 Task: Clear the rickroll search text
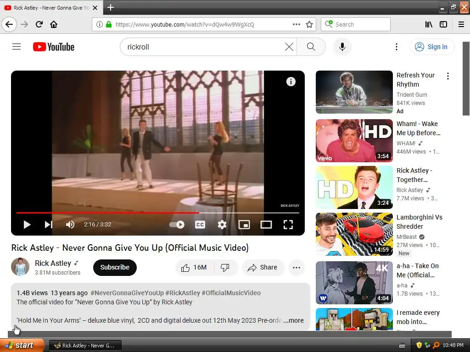[x=289, y=47]
